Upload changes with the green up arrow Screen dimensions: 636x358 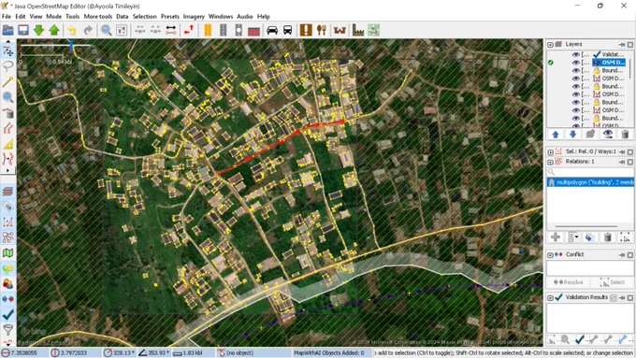pos(54,30)
